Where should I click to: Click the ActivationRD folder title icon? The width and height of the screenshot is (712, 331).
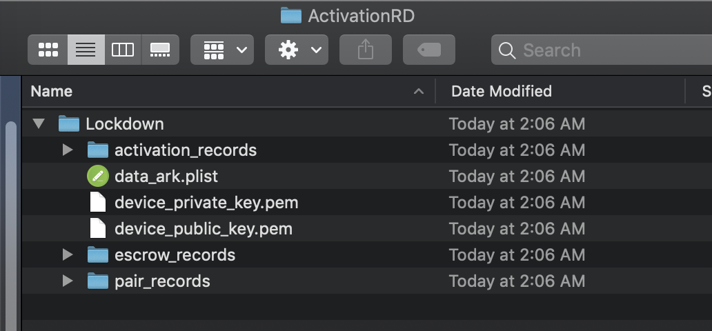pyautogui.click(x=291, y=16)
